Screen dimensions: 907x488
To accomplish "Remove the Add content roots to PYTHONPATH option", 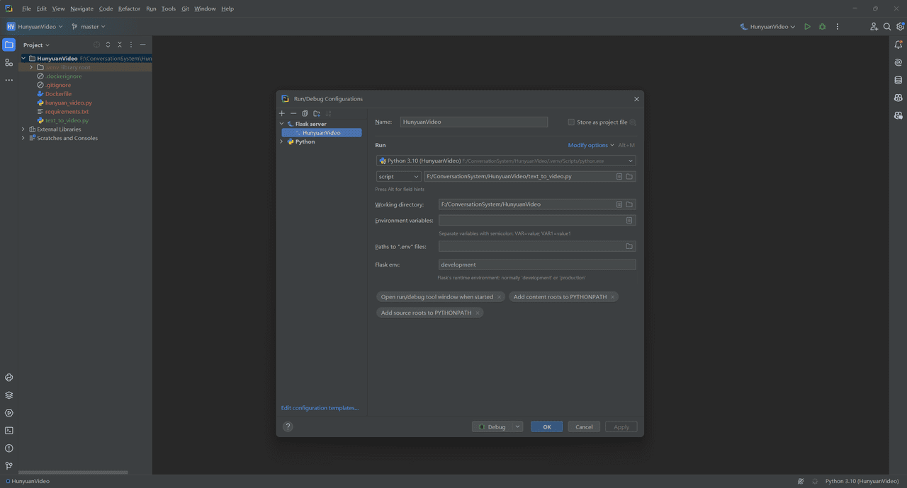I will pos(613,297).
